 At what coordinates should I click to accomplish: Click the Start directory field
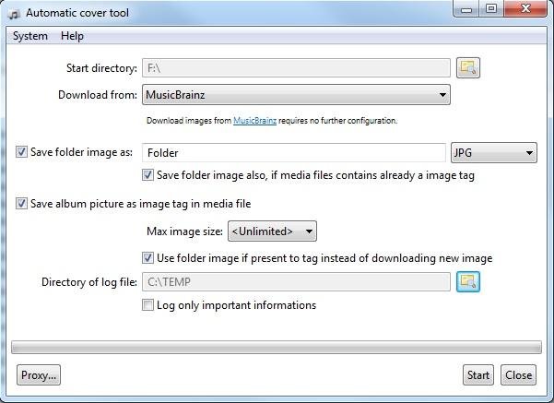tap(296, 67)
